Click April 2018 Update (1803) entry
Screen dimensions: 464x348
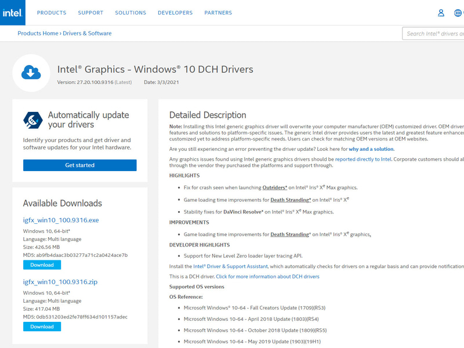coord(251,319)
